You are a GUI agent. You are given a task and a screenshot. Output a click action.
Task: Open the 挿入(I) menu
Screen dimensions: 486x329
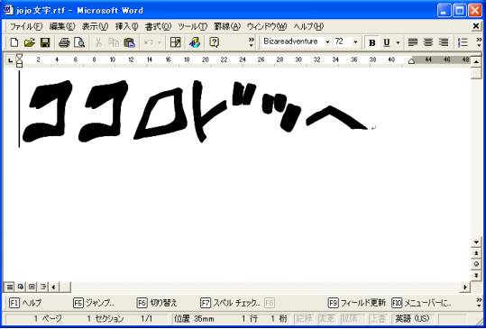click(126, 27)
